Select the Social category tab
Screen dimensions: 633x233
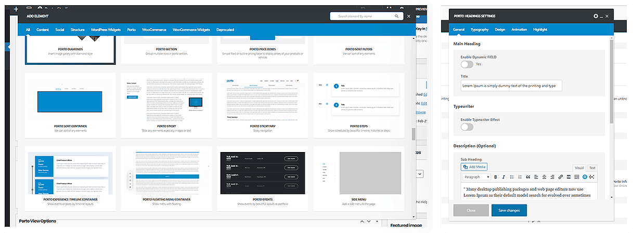click(60, 30)
